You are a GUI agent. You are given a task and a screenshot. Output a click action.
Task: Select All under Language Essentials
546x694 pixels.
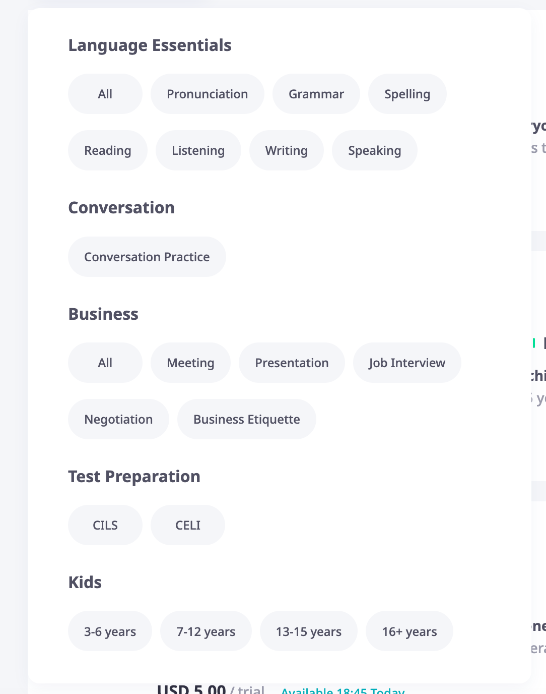105,94
